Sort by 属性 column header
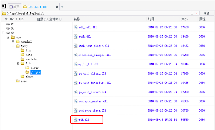This screenshot has width=215, height=130. pos(202,19)
